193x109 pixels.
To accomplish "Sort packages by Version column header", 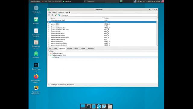I will (x=129, y=18).
